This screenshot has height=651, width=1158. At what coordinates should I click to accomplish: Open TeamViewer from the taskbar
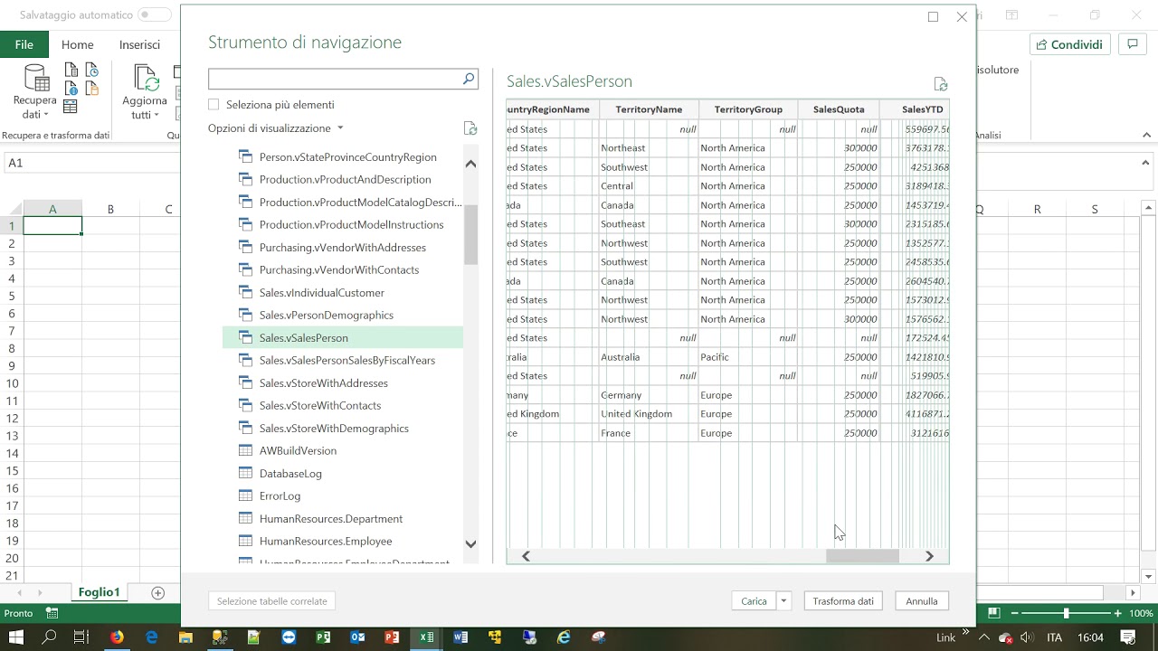[x=289, y=637]
